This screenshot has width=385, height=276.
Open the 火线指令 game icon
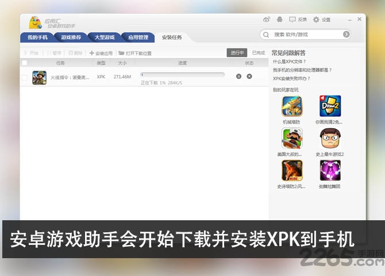tap(39, 78)
